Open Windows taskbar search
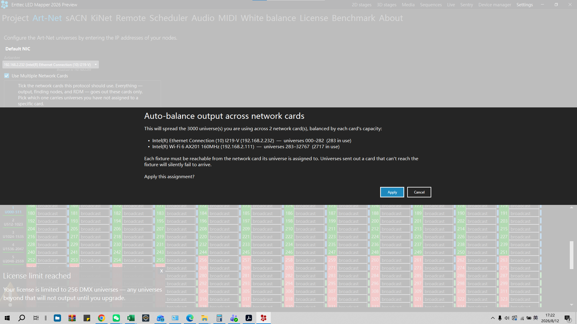 [x=22, y=318]
